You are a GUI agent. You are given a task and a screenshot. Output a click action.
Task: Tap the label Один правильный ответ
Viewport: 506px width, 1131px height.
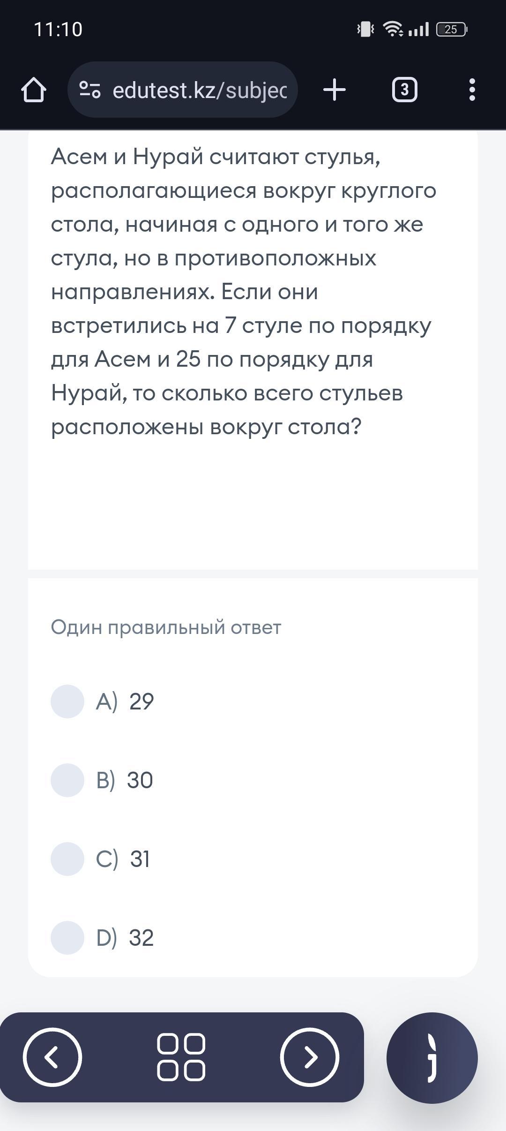click(166, 627)
